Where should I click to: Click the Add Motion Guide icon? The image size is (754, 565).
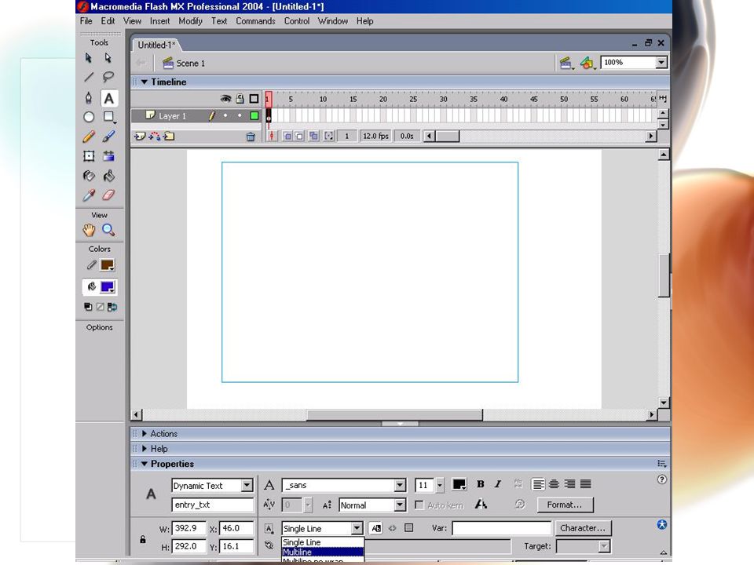tap(155, 137)
